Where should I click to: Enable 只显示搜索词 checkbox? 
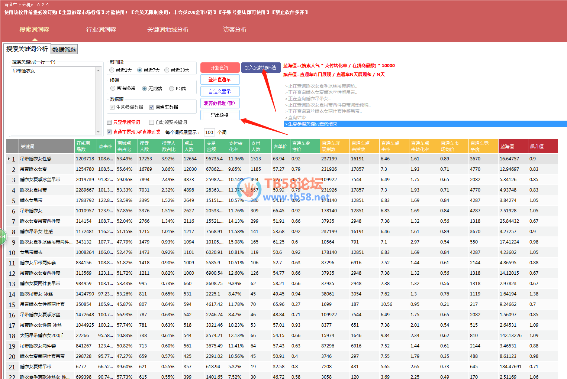(109, 122)
